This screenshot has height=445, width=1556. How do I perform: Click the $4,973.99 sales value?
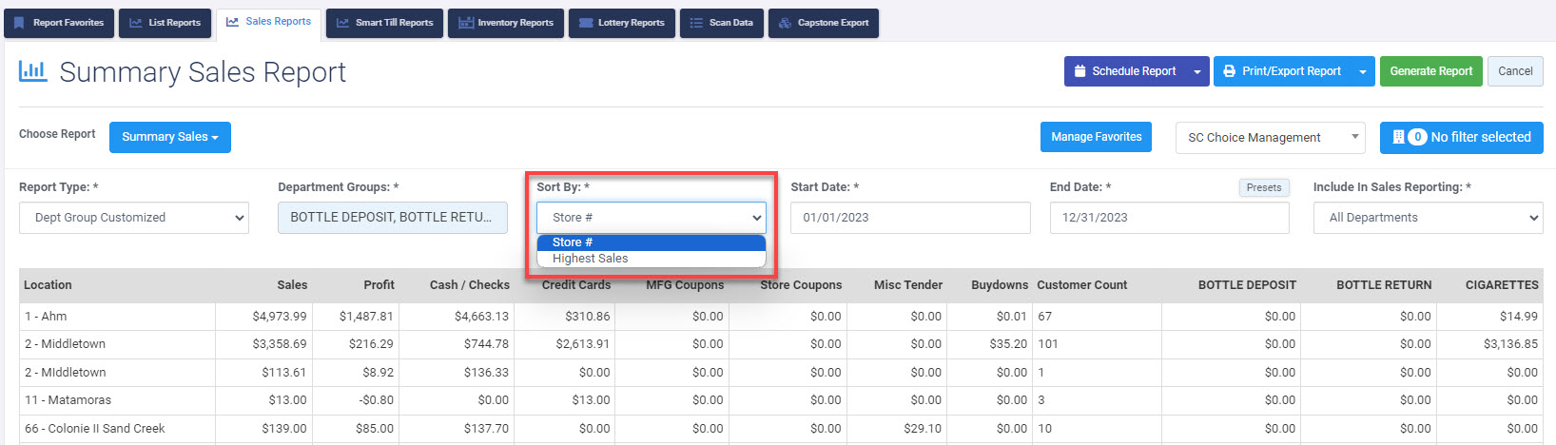280,317
